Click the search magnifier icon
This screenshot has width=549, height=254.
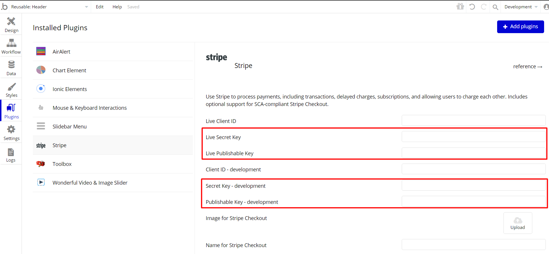click(x=495, y=7)
